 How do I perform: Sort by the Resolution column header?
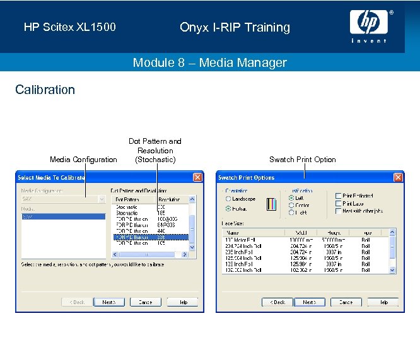coord(172,199)
